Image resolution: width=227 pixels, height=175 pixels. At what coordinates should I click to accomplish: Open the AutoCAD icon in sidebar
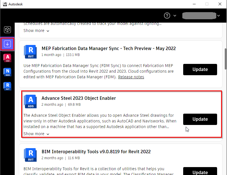[8, 58]
